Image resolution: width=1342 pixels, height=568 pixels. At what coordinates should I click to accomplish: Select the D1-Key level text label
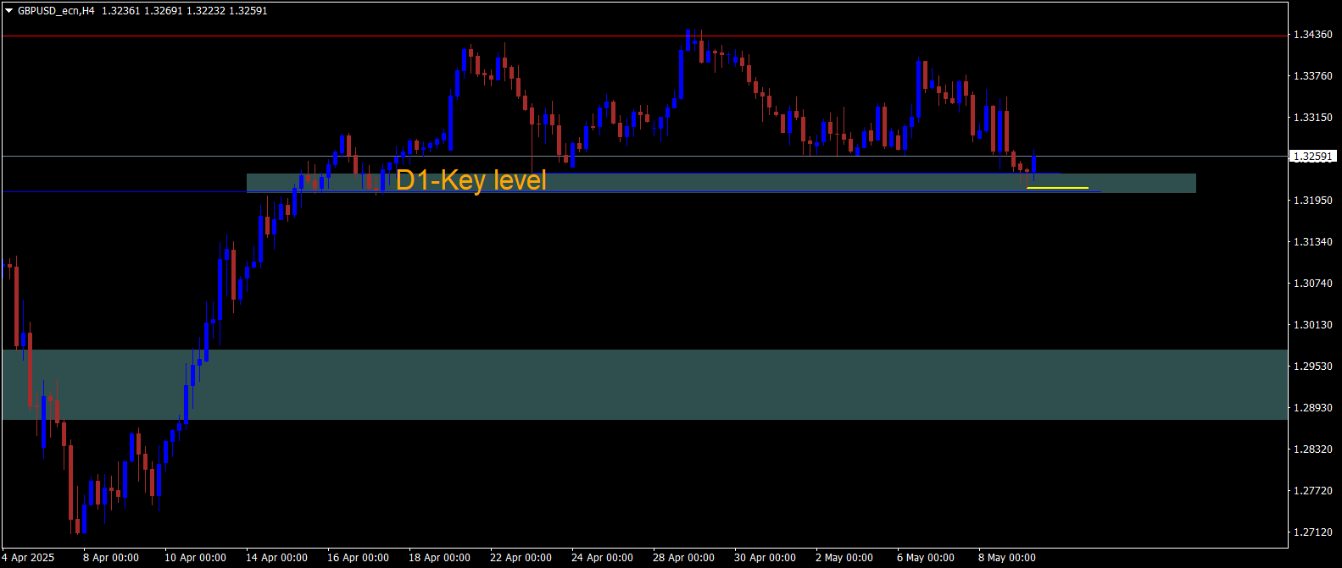471,180
